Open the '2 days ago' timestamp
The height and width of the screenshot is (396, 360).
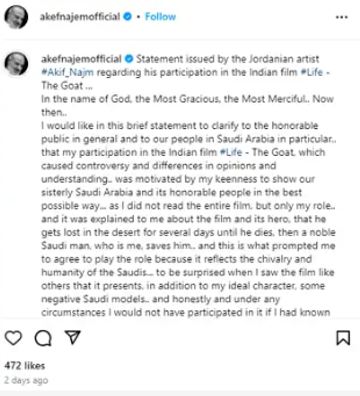point(26,380)
